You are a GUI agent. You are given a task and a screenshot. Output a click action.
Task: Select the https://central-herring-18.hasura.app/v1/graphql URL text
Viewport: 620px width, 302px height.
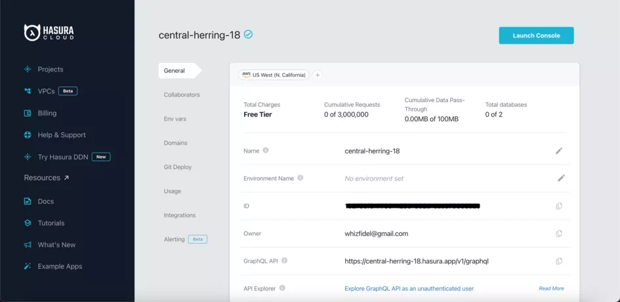point(417,261)
